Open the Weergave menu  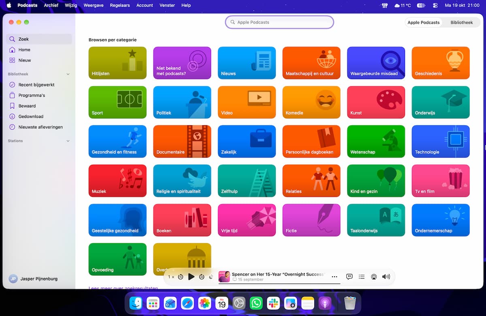(93, 5)
